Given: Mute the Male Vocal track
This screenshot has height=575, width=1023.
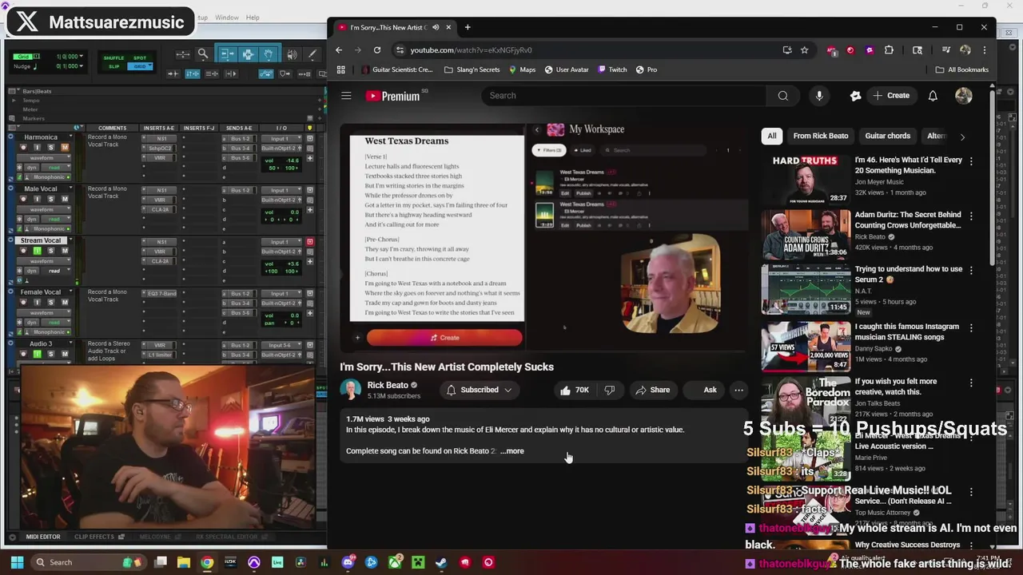Looking at the screenshot, I should pos(65,199).
